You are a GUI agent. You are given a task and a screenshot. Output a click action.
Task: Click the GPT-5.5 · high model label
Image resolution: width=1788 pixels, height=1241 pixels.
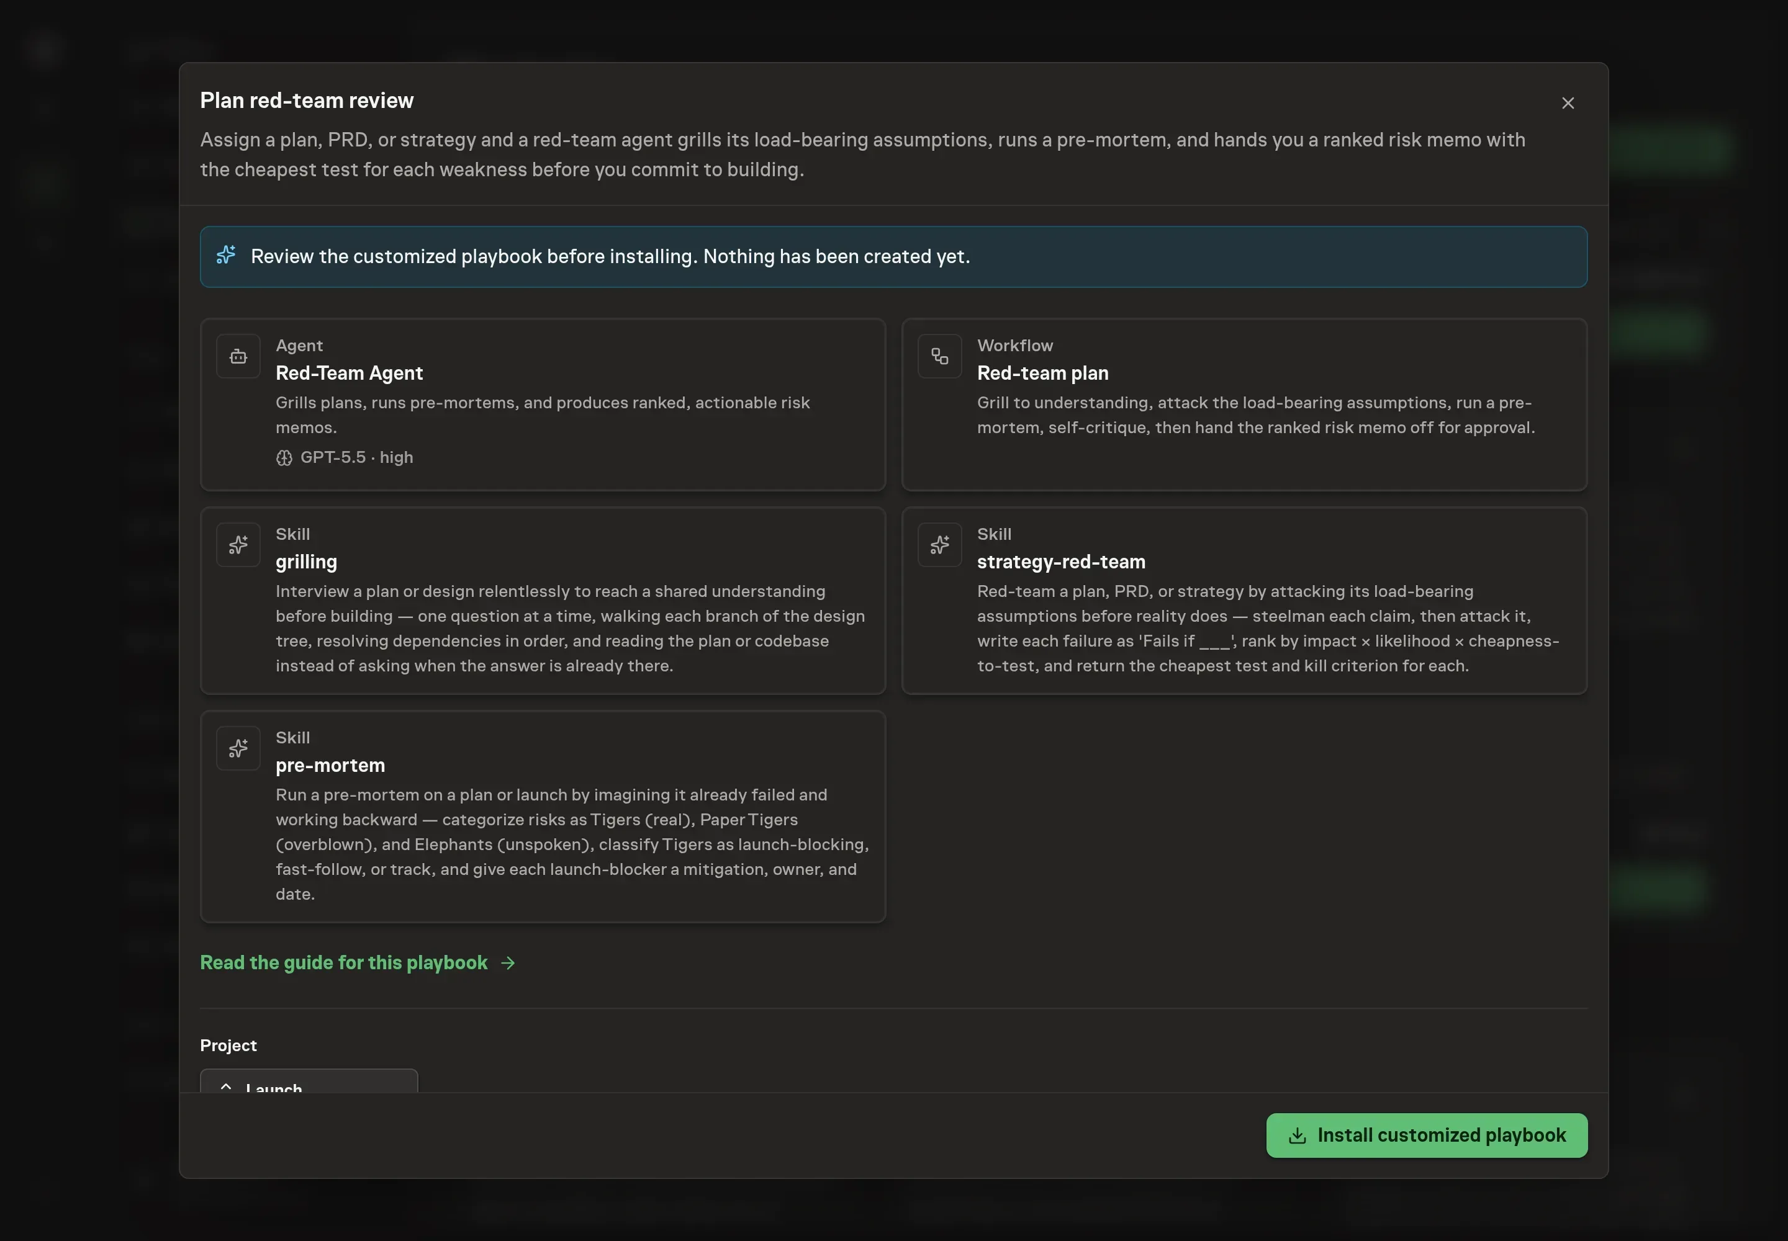click(356, 457)
